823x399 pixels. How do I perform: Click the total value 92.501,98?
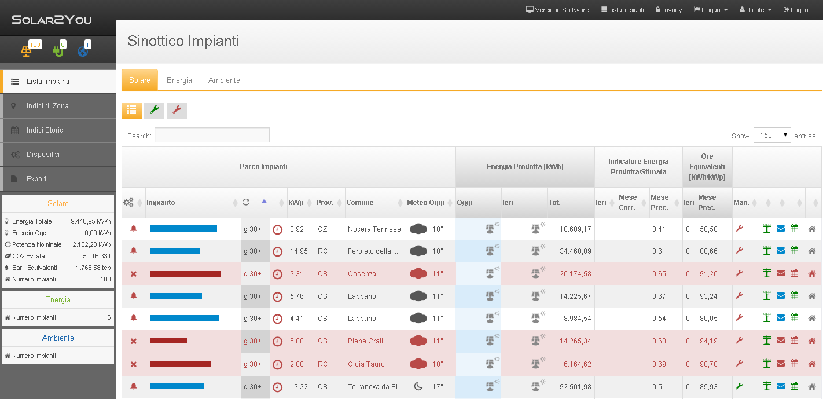(x=575, y=386)
